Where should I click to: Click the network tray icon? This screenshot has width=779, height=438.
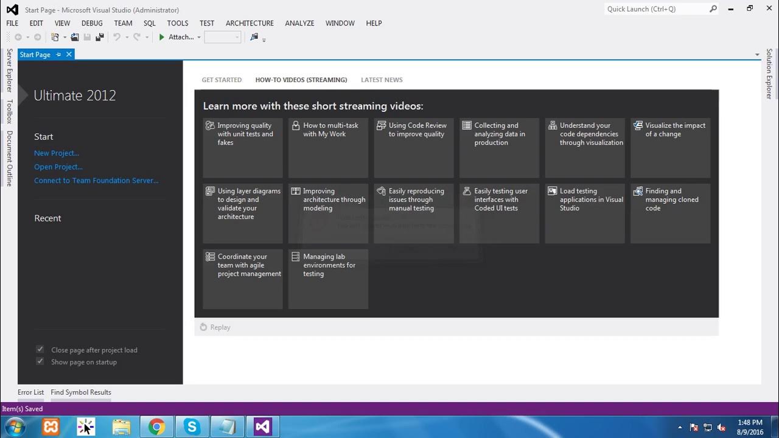coord(708,428)
